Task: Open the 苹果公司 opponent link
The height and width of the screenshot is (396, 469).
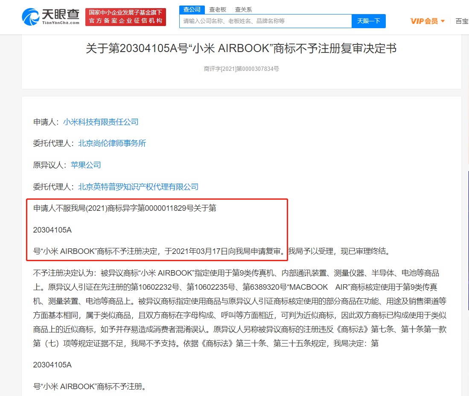Action: [86, 165]
